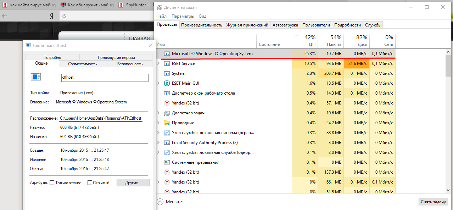Expand Узел службы: локальная служба row

pos(158,152)
